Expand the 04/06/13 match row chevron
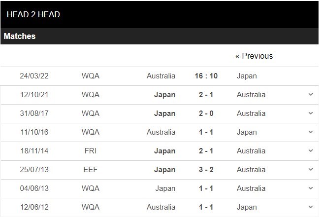321x220 pixels. click(x=311, y=188)
